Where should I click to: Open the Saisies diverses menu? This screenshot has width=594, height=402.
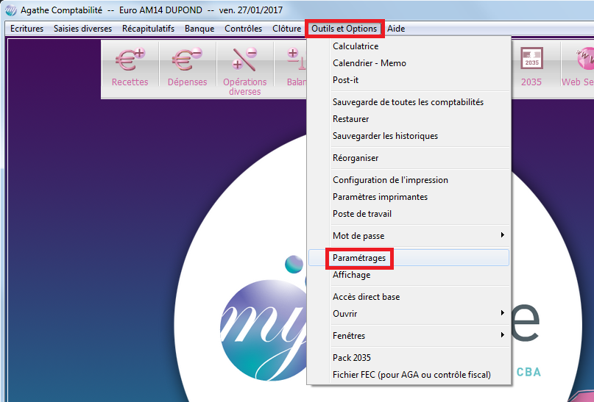click(82, 29)
